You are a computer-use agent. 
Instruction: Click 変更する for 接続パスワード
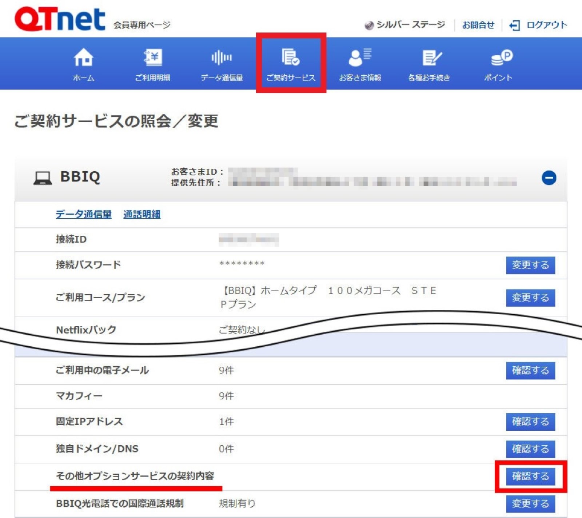(x=530, y=265)
